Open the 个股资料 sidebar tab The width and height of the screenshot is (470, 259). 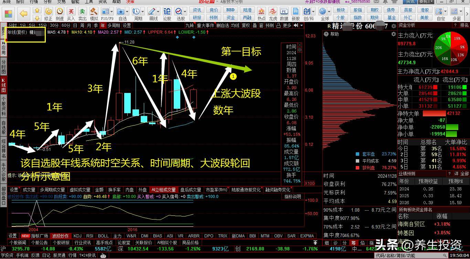(3, 107)
